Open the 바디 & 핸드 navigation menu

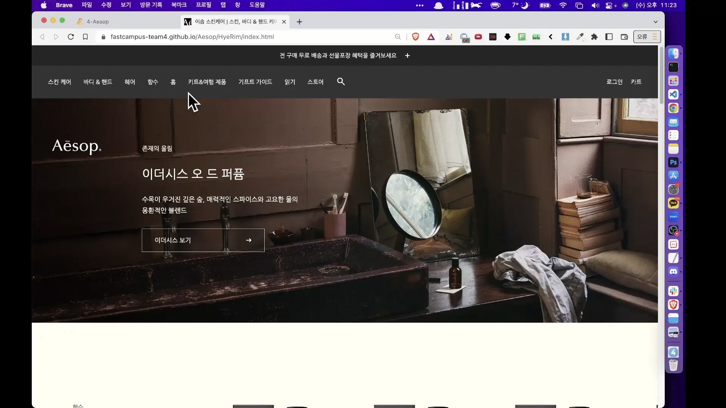pyautogui.click(x=98, y=82)
